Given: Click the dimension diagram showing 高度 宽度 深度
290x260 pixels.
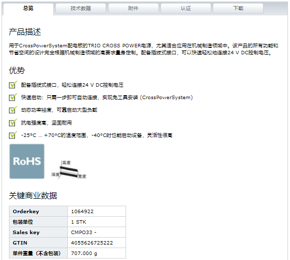Looking at the screenshot, I should click(69, 169).
